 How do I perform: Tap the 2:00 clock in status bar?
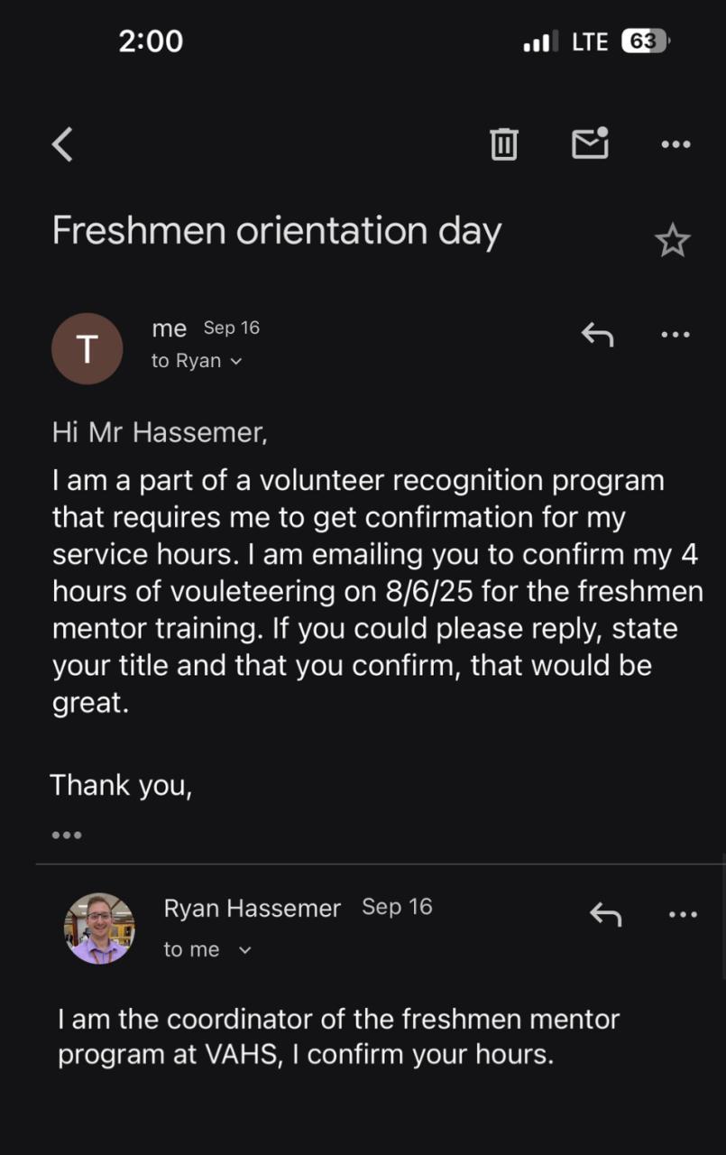click(151, 42)
